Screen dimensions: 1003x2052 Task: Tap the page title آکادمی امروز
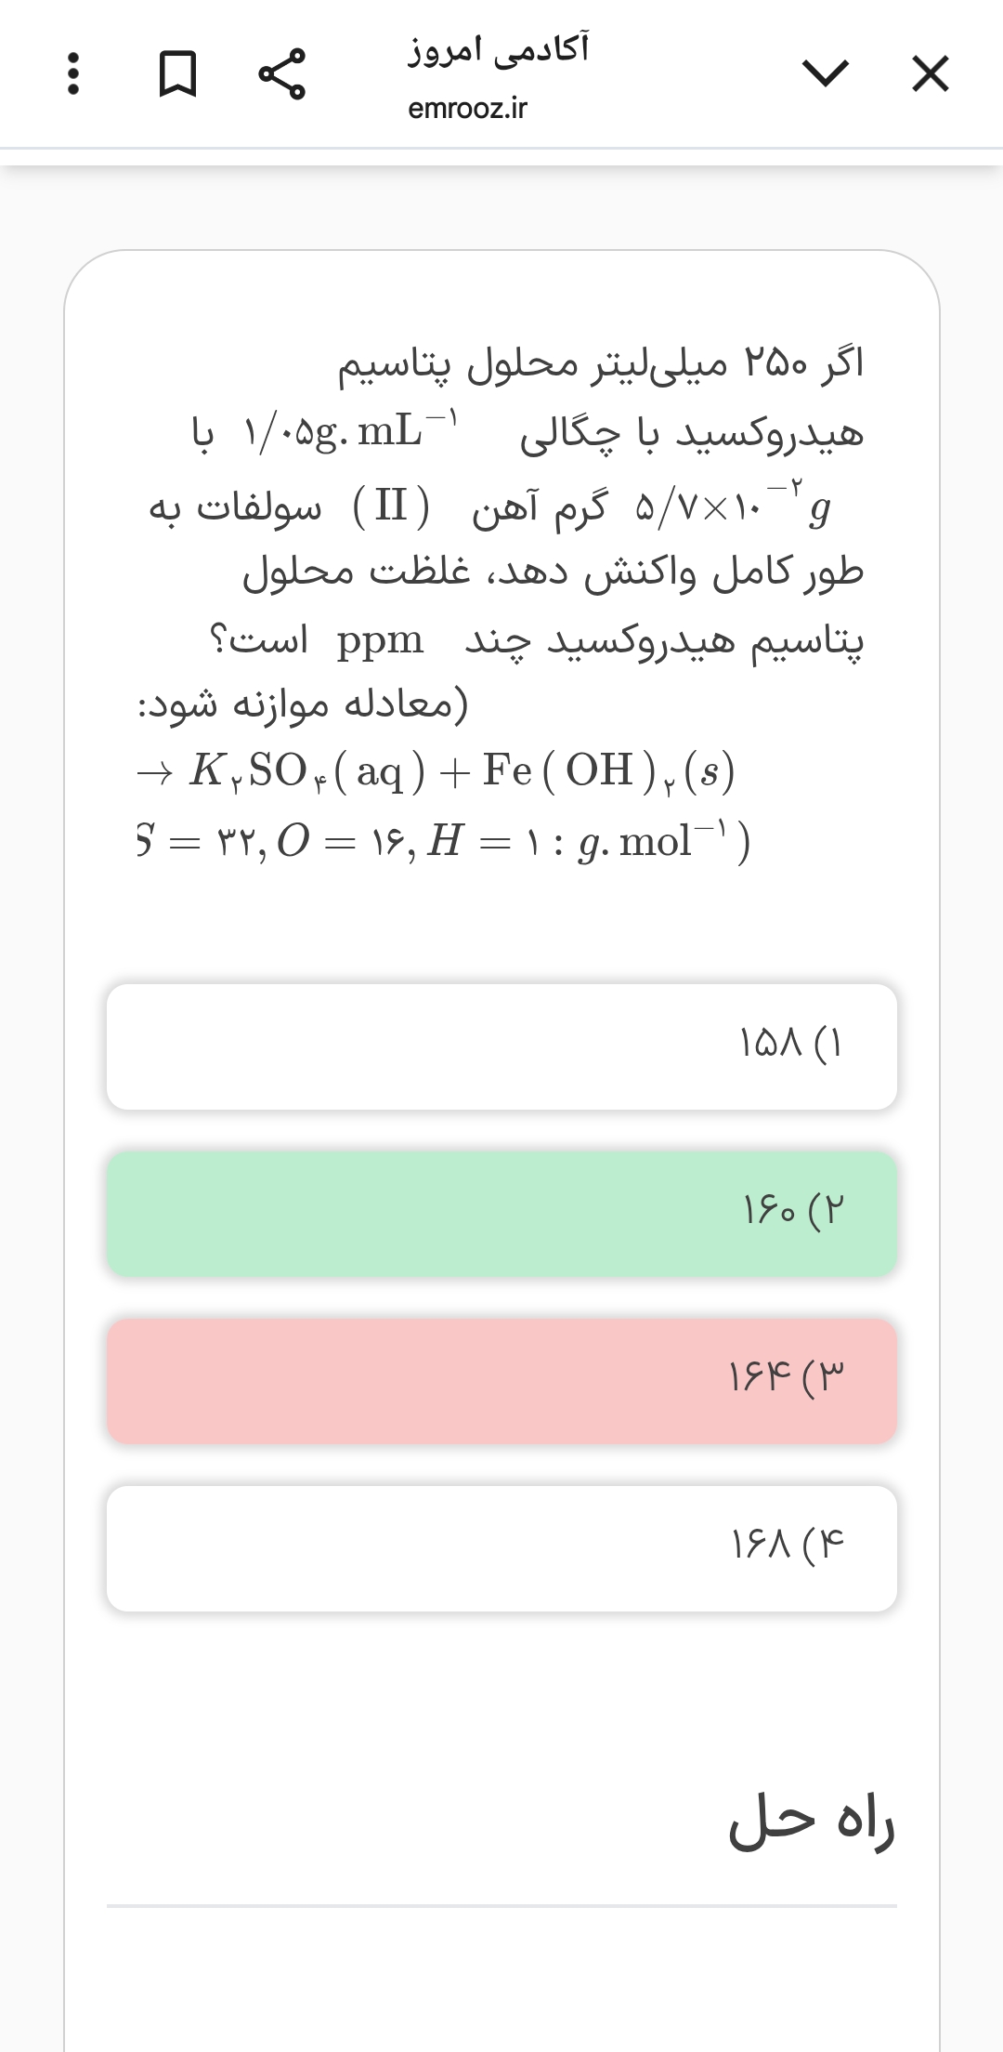pyautogui.click(x=499, y=48)
